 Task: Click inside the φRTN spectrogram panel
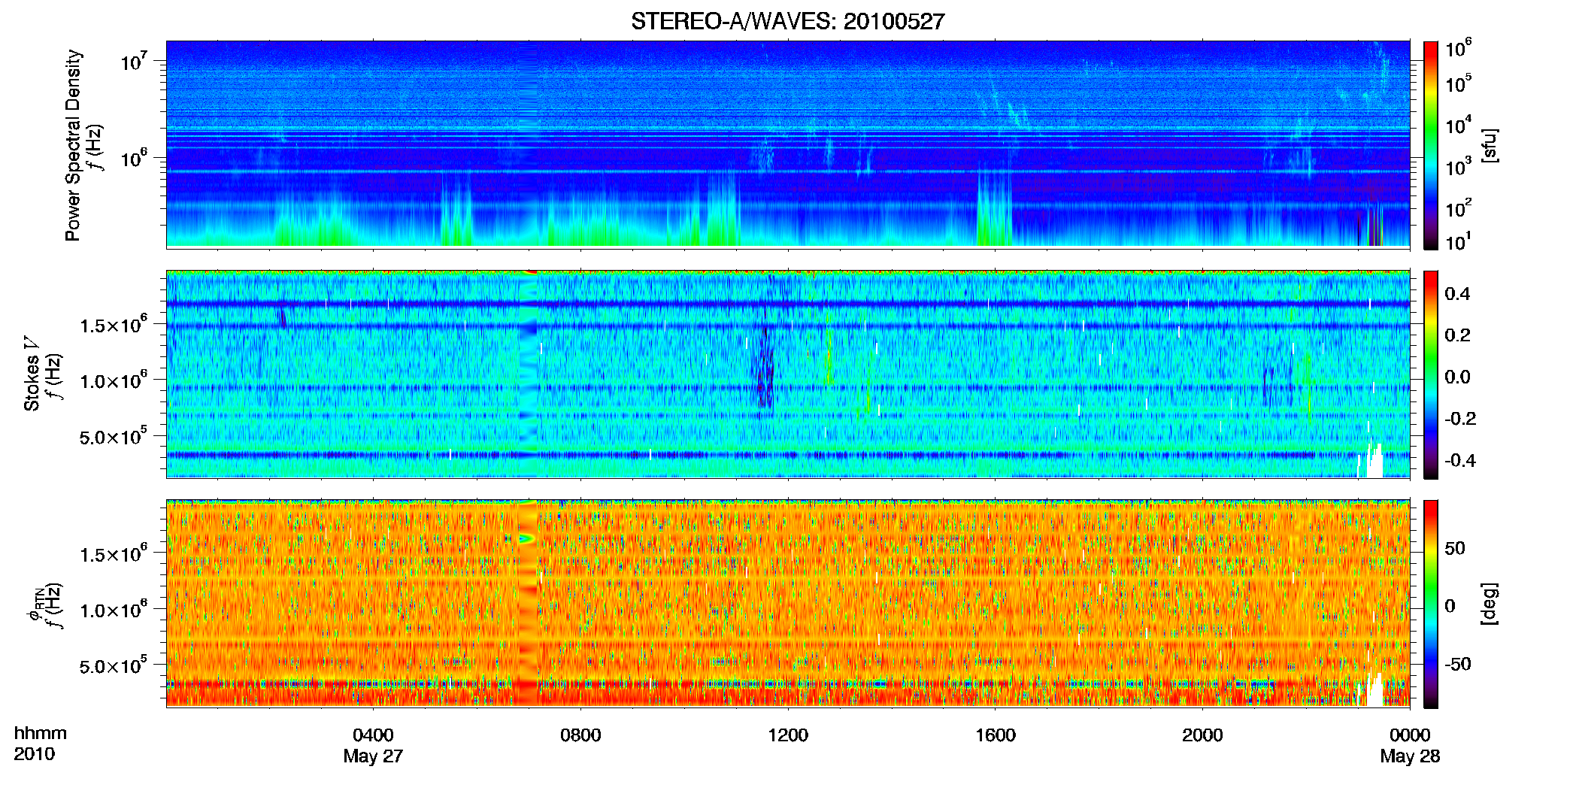(788, 604)
